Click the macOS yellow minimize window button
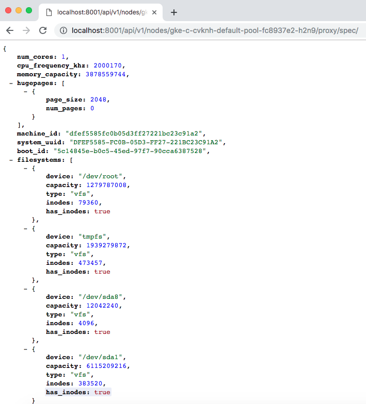The width and height of the screenshot is (366, 404). (x=19, y=10)
